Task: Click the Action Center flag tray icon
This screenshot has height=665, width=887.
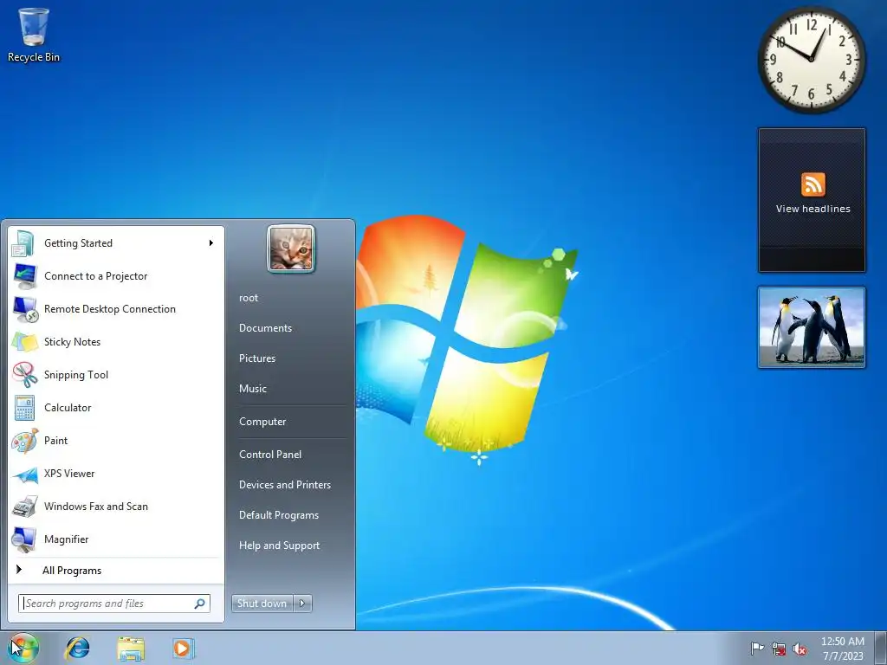Action: tap(757, 648)
